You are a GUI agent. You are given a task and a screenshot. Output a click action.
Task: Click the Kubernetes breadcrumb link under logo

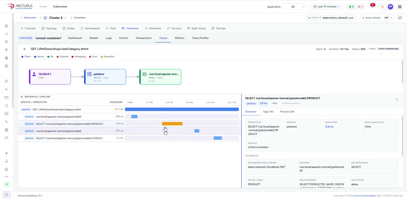(x=30, y=18)
